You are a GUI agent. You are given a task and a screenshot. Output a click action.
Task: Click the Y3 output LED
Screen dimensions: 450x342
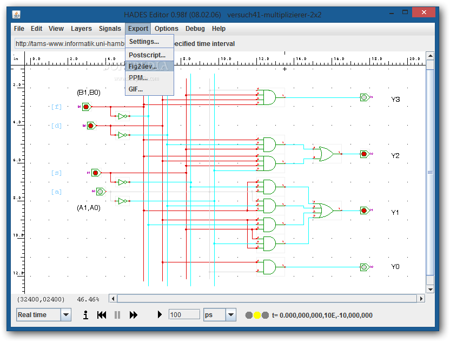[x=365, y=97]
